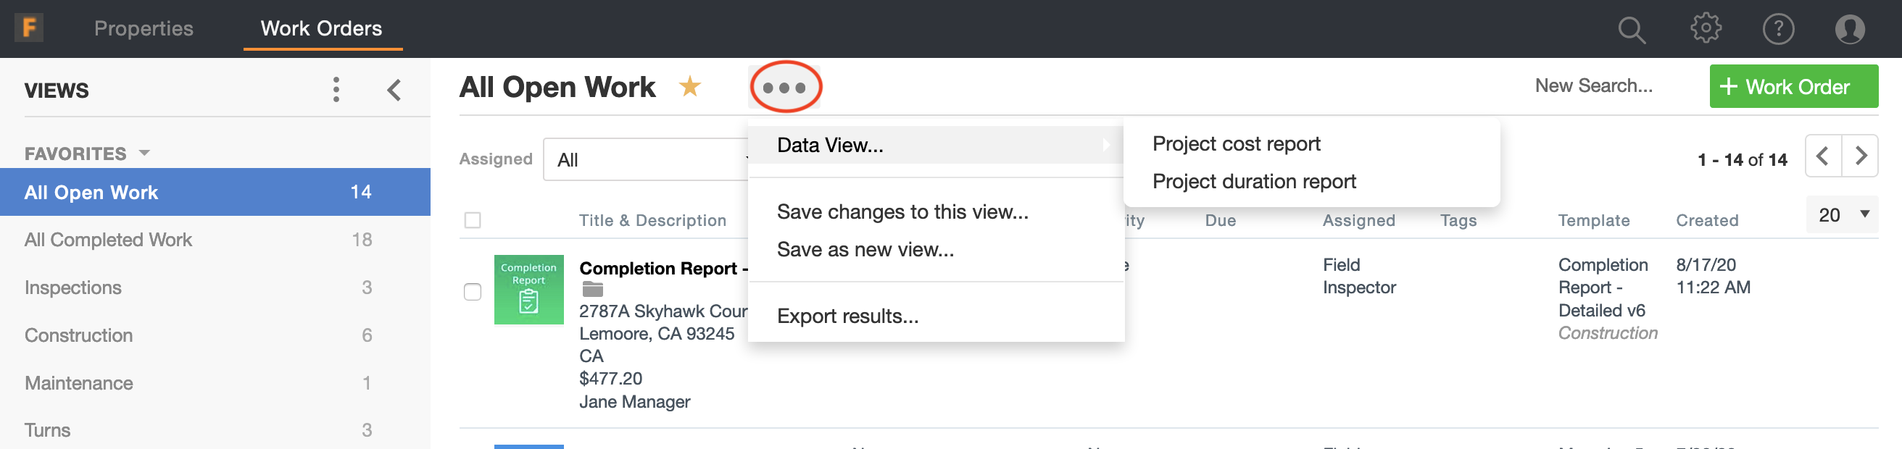Go to the next page of results

[x=1860, y=156]
